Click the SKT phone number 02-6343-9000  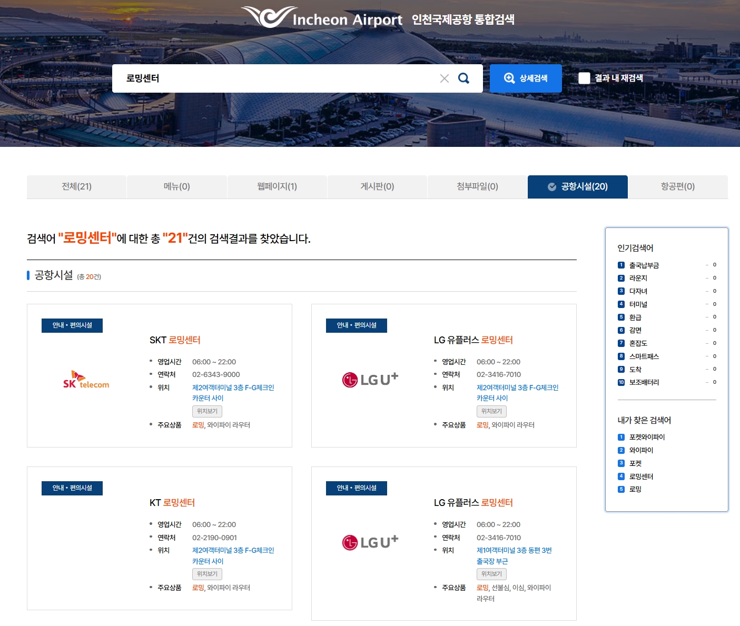coord(216,374)
